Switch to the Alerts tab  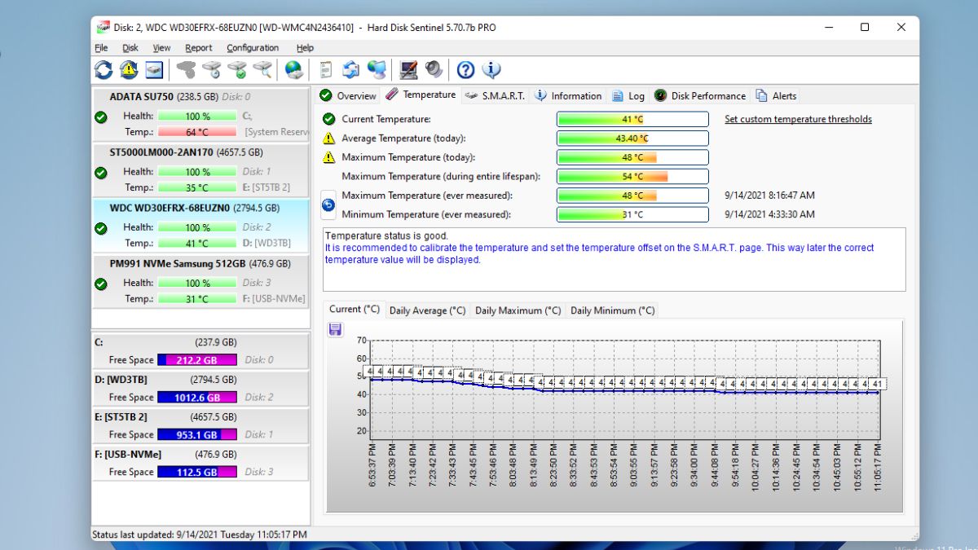point(776,96)
